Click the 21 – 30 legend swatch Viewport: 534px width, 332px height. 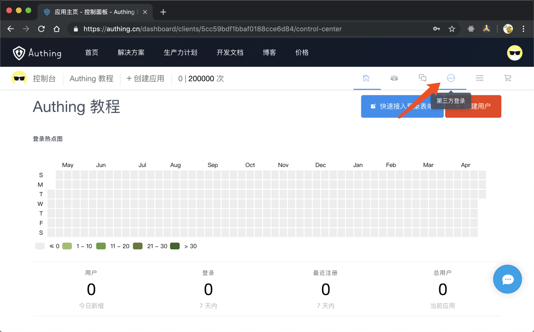(138, 246)
